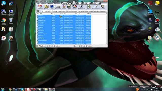The height and width of the screenshot is (91, 162).
Task: Select the SizeNWSE.ani file row
Action: pos(64,21)
